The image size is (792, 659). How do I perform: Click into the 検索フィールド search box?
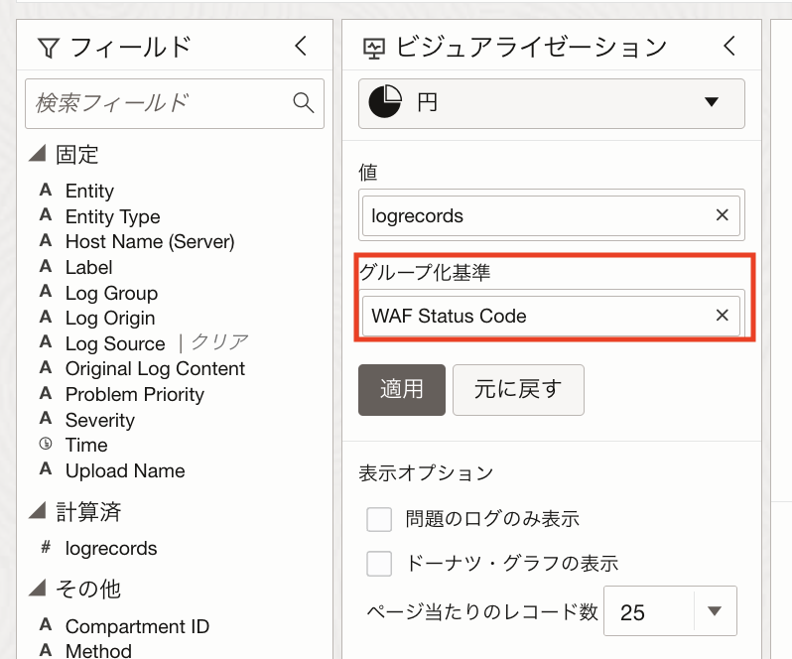coord(159,102)
